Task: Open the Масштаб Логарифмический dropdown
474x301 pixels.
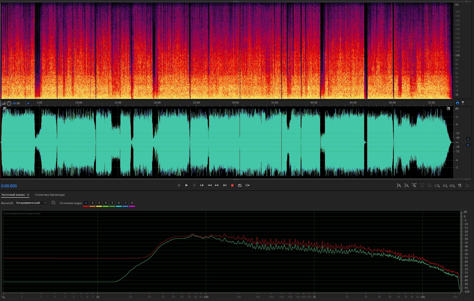Action: click(x=31, y=203)
